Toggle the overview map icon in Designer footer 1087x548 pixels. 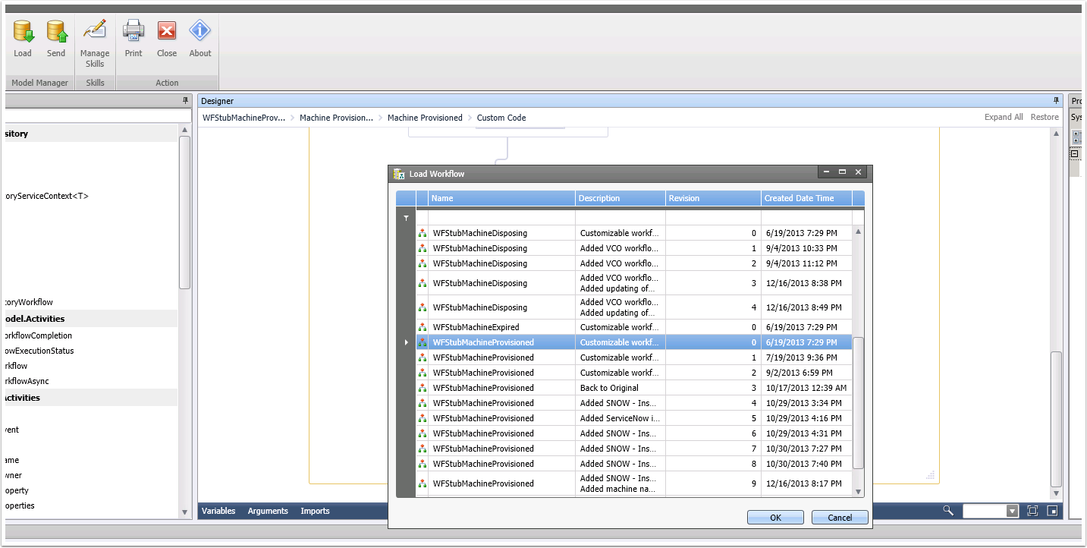coord(1052,511)
